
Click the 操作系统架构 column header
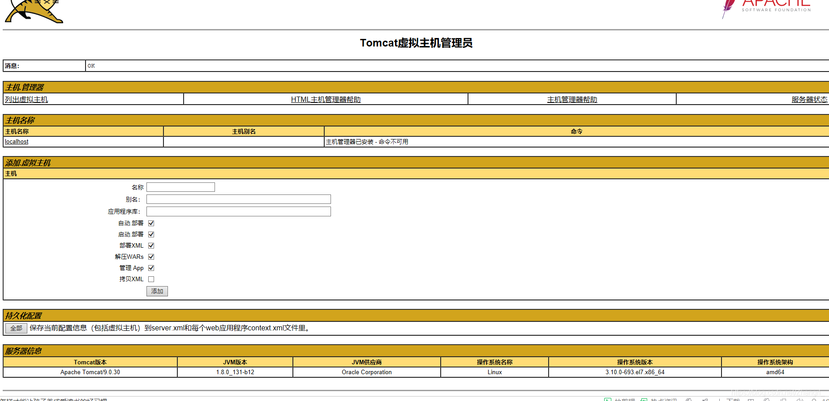pos(775,362)
